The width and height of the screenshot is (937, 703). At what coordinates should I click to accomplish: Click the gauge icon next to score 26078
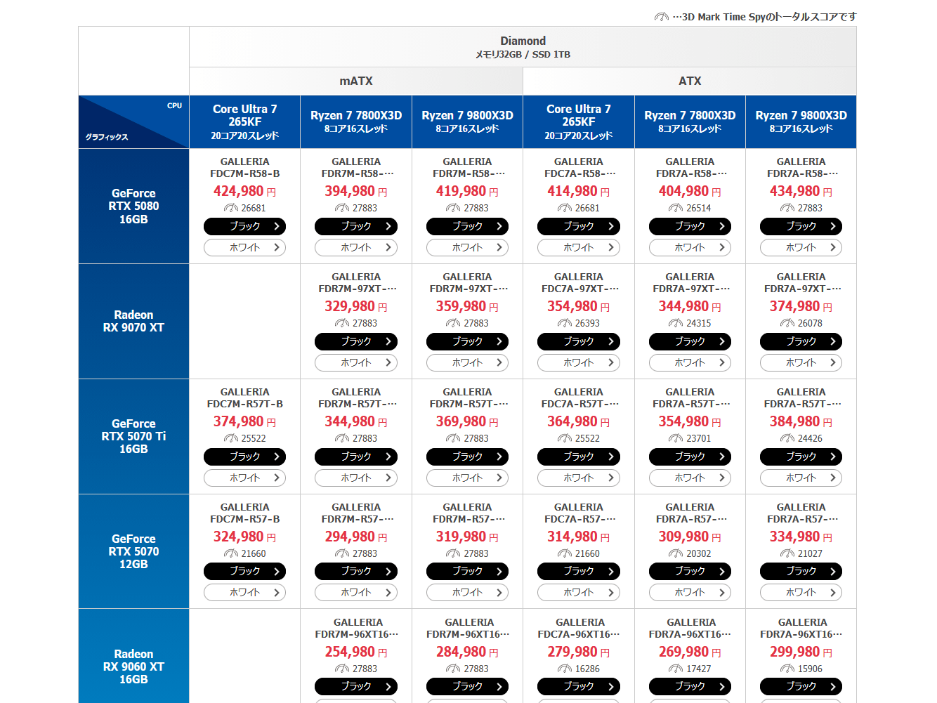point(787,323)
